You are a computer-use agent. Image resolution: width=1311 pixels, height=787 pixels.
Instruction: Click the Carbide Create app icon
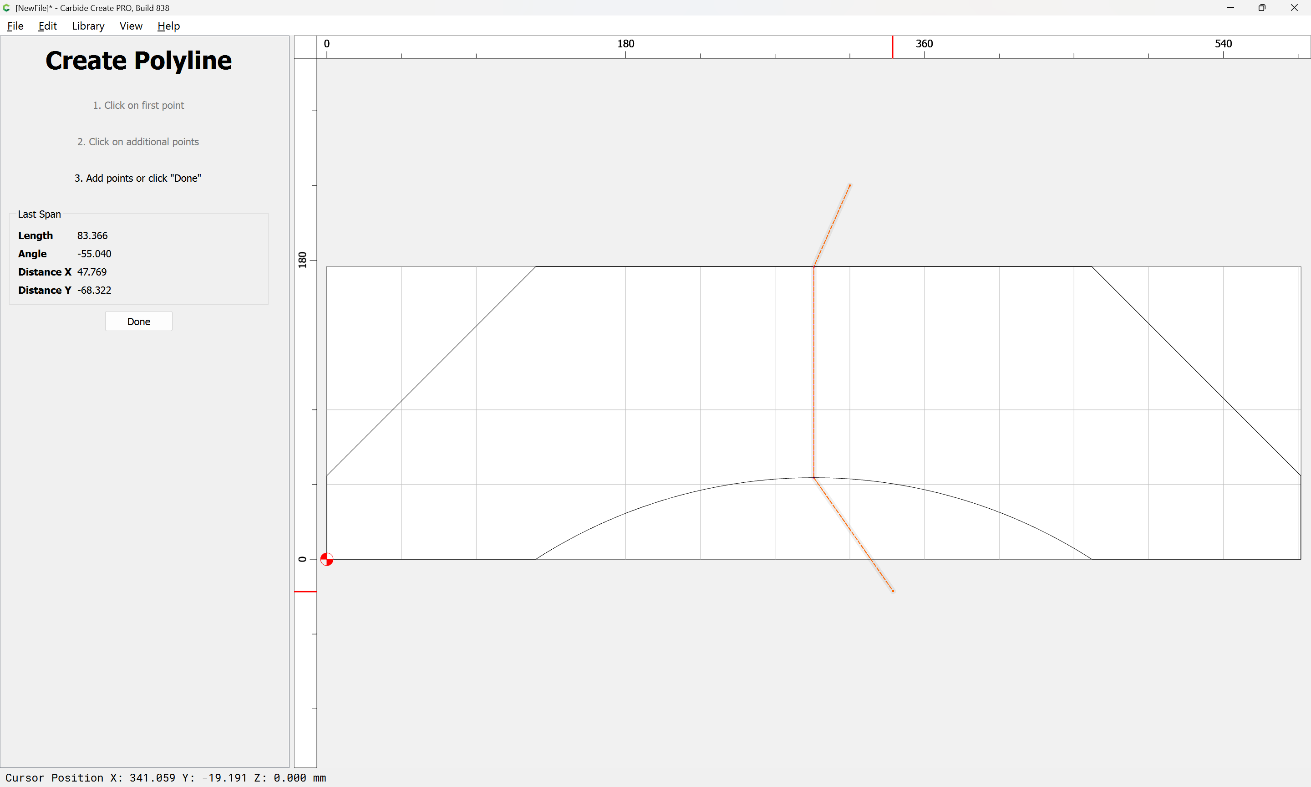click(x=6, y=7)
